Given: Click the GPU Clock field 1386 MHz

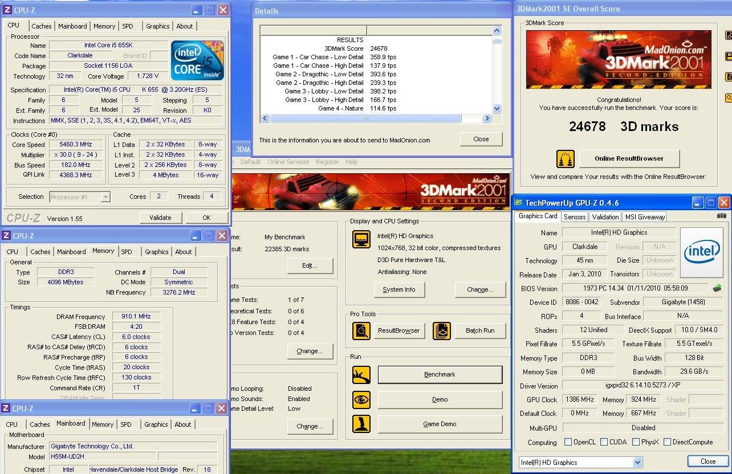Looking at the screenshot, I should click(579, 399).
